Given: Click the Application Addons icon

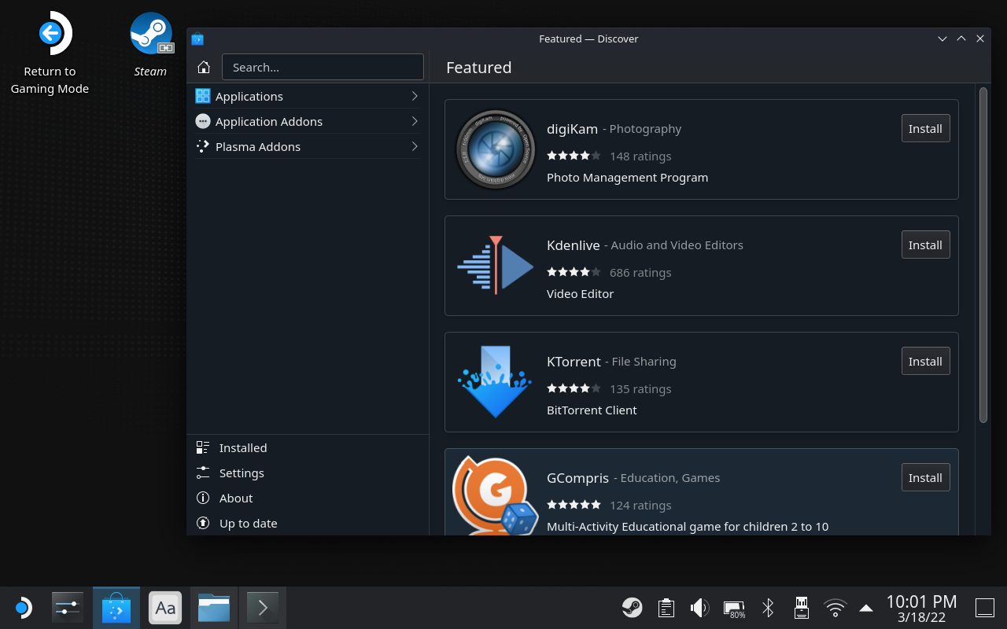Looking at the screenshot, I should click(203, 121).
